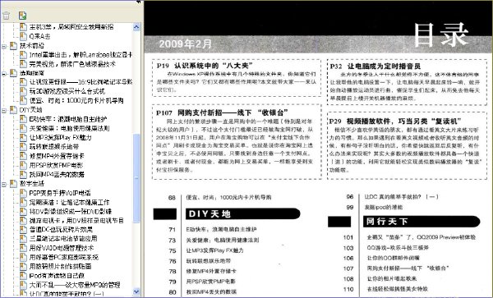493x298 pixels.
Task: Click bookmark icon beside iPod有声读物自己做
Action: [23, 276]
